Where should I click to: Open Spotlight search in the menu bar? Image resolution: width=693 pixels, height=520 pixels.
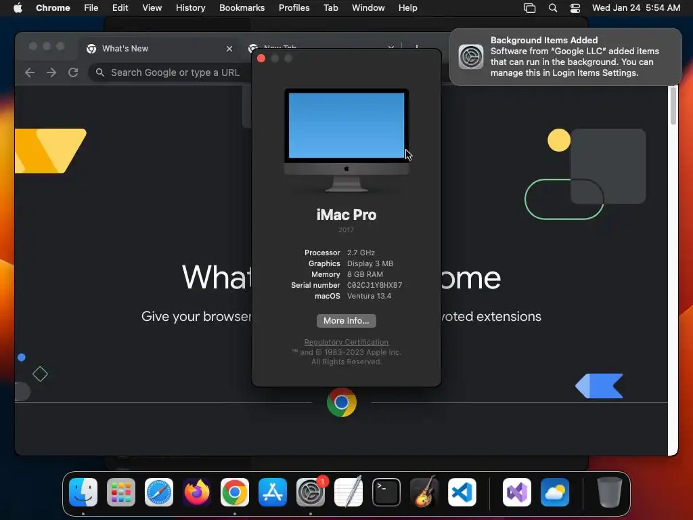(x=552, y=8)
